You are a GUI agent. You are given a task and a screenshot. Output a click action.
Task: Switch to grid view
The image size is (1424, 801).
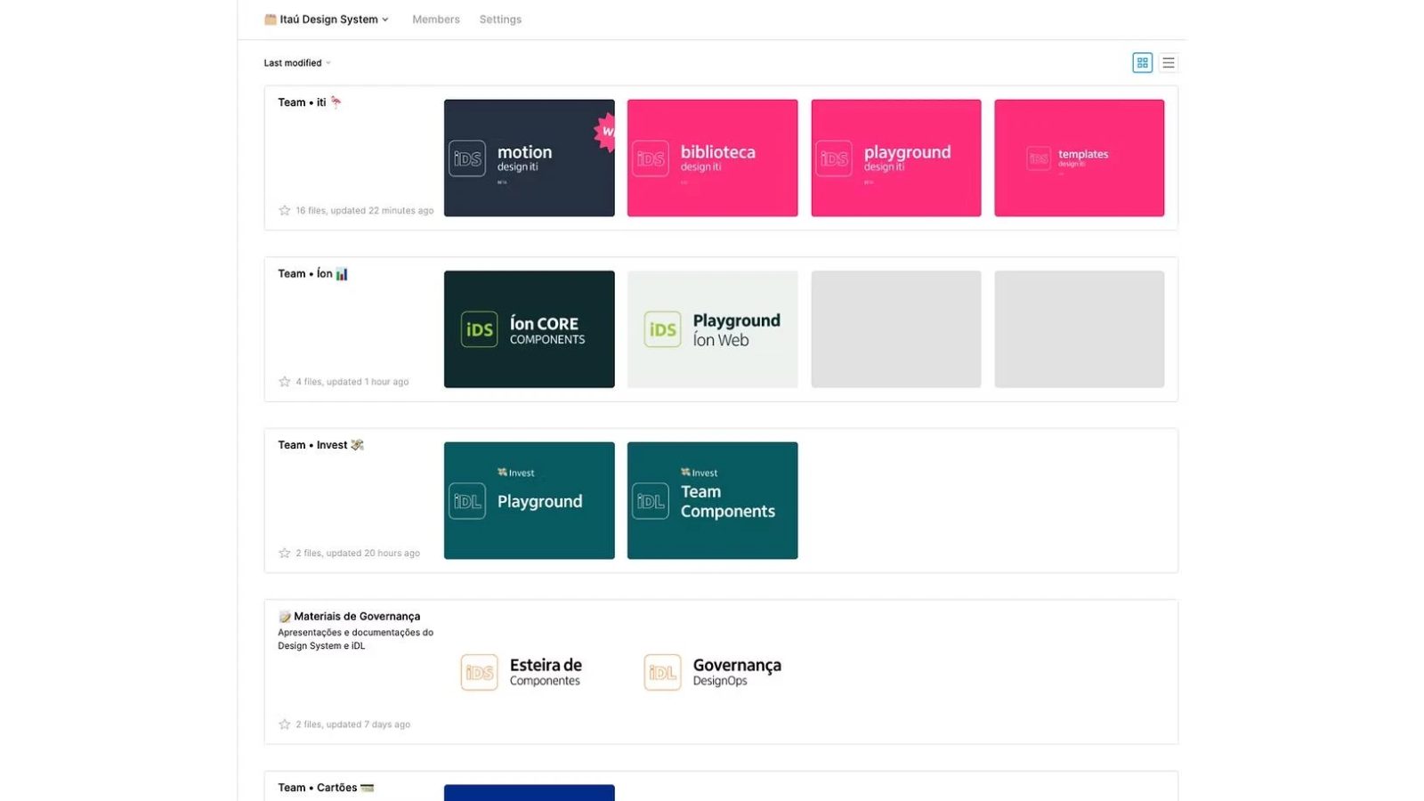tap(1142, 62)
